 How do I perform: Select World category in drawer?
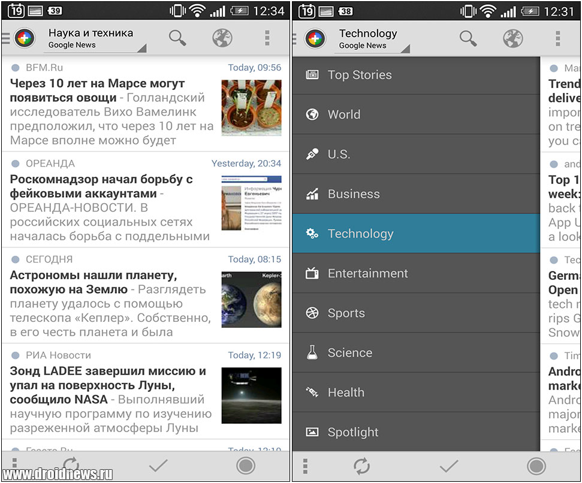coord(416,114)
